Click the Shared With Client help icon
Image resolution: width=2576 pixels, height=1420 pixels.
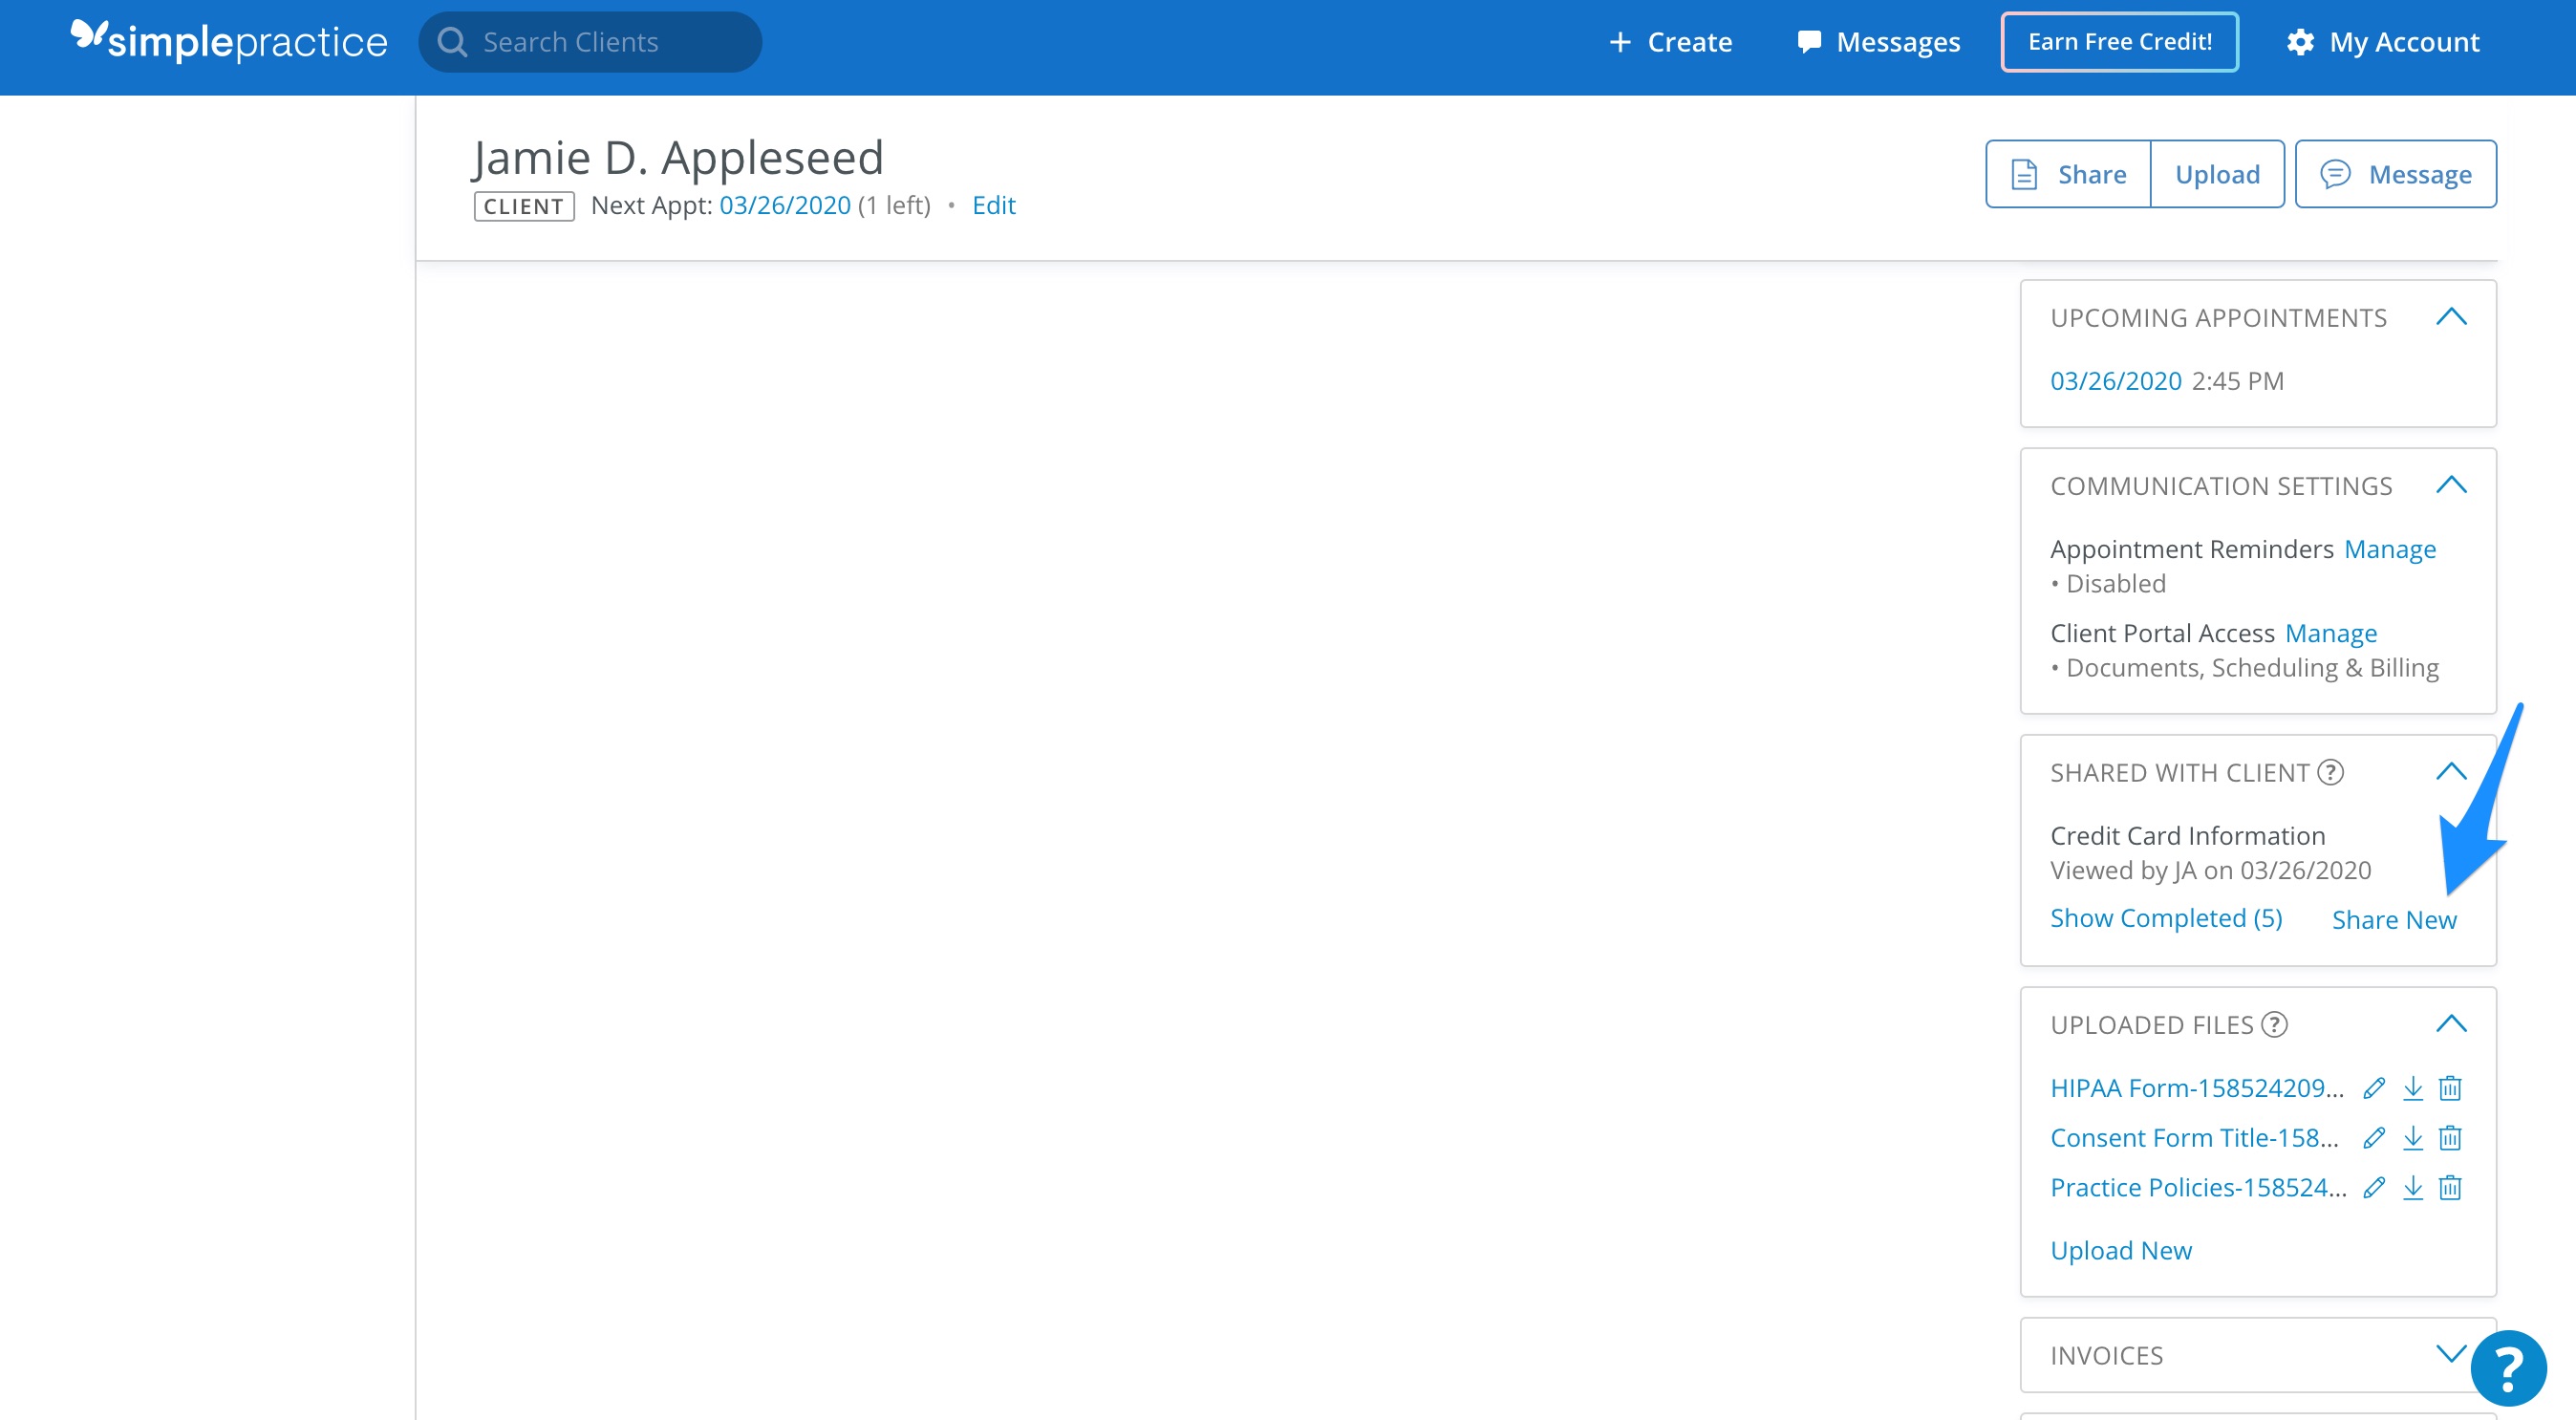click(2330, 773)
